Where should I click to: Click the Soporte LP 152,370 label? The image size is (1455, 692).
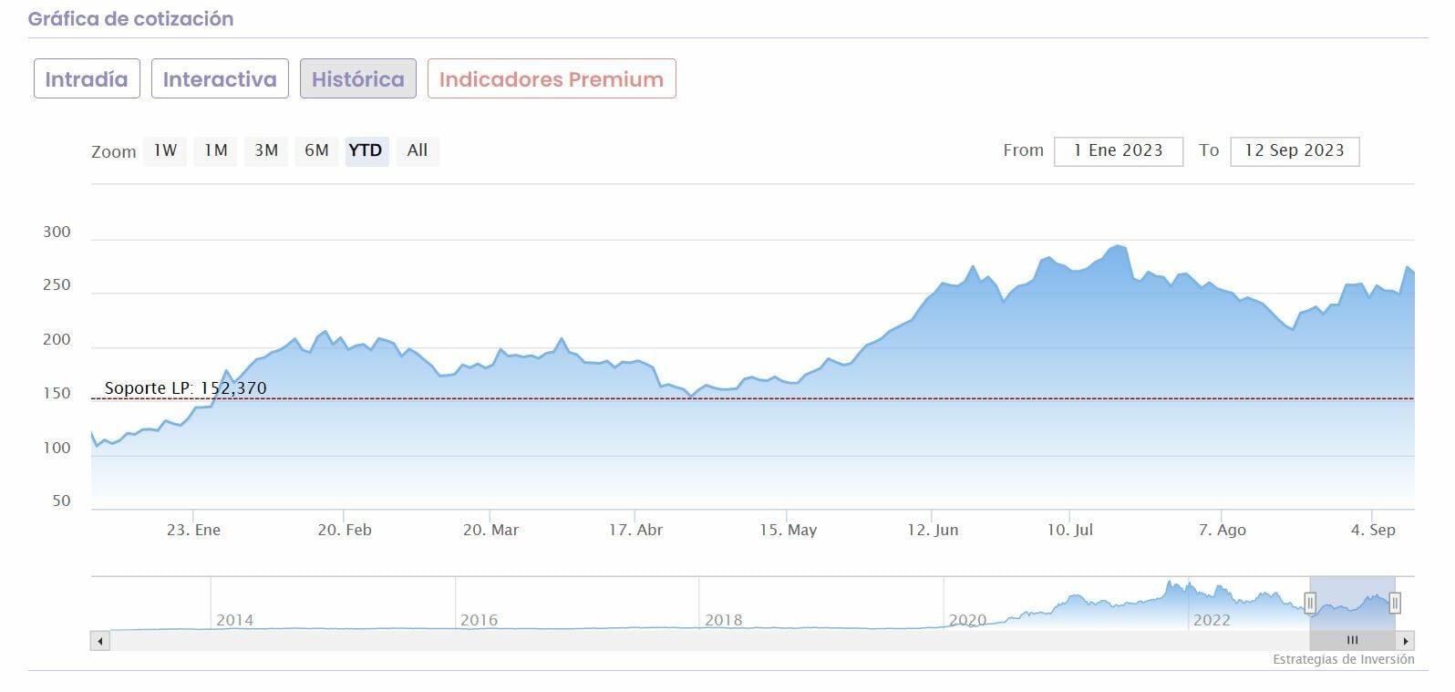tap(186, 388)
